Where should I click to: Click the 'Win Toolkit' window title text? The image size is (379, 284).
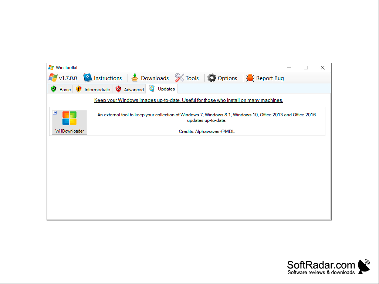click(x=67, y=67)
